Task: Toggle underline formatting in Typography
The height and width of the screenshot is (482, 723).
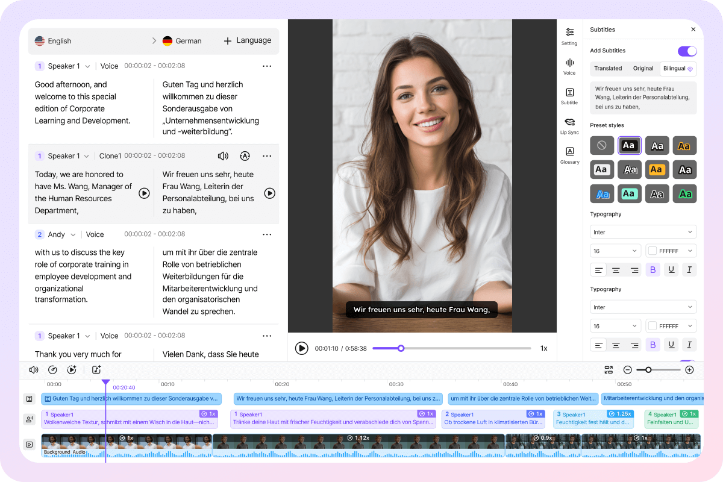Action: pos(670,269)
